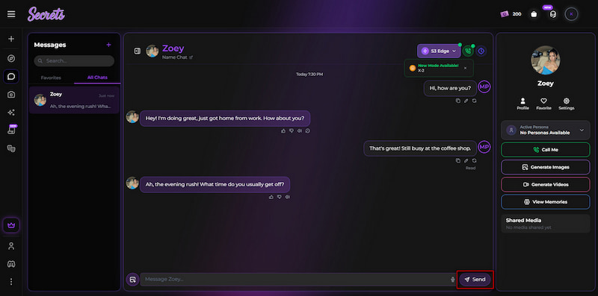The image size is (598, 296).
Task: Click the Call Me button
Action: pos(546,150)
